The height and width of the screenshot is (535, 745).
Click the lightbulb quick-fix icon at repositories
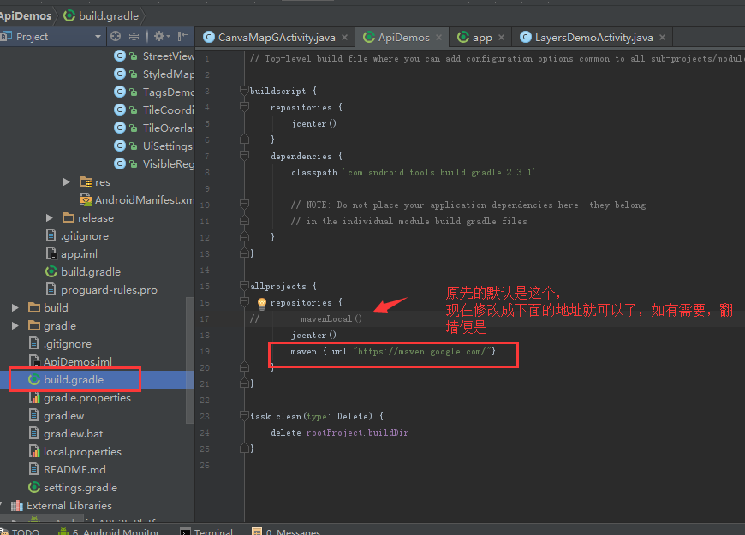262,303
